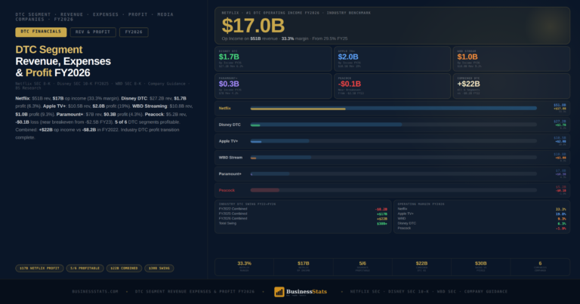580x304 pixels.
Task: Click the "Paramount+" bar chart label
Action: click(x=230, y=173)
